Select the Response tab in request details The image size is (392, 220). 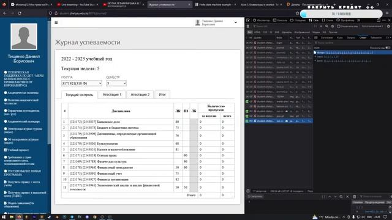point(363,38)
